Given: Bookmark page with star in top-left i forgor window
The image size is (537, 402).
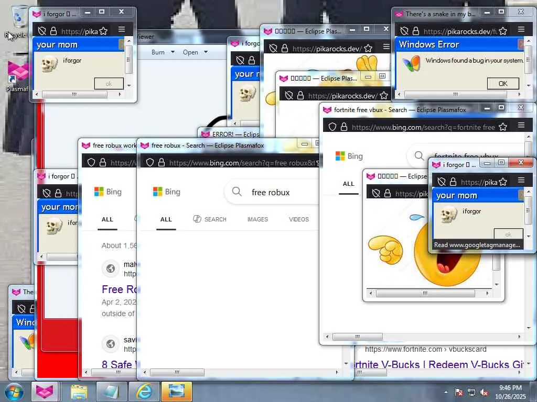Looking at the screenshot, I should pos(103,31).
